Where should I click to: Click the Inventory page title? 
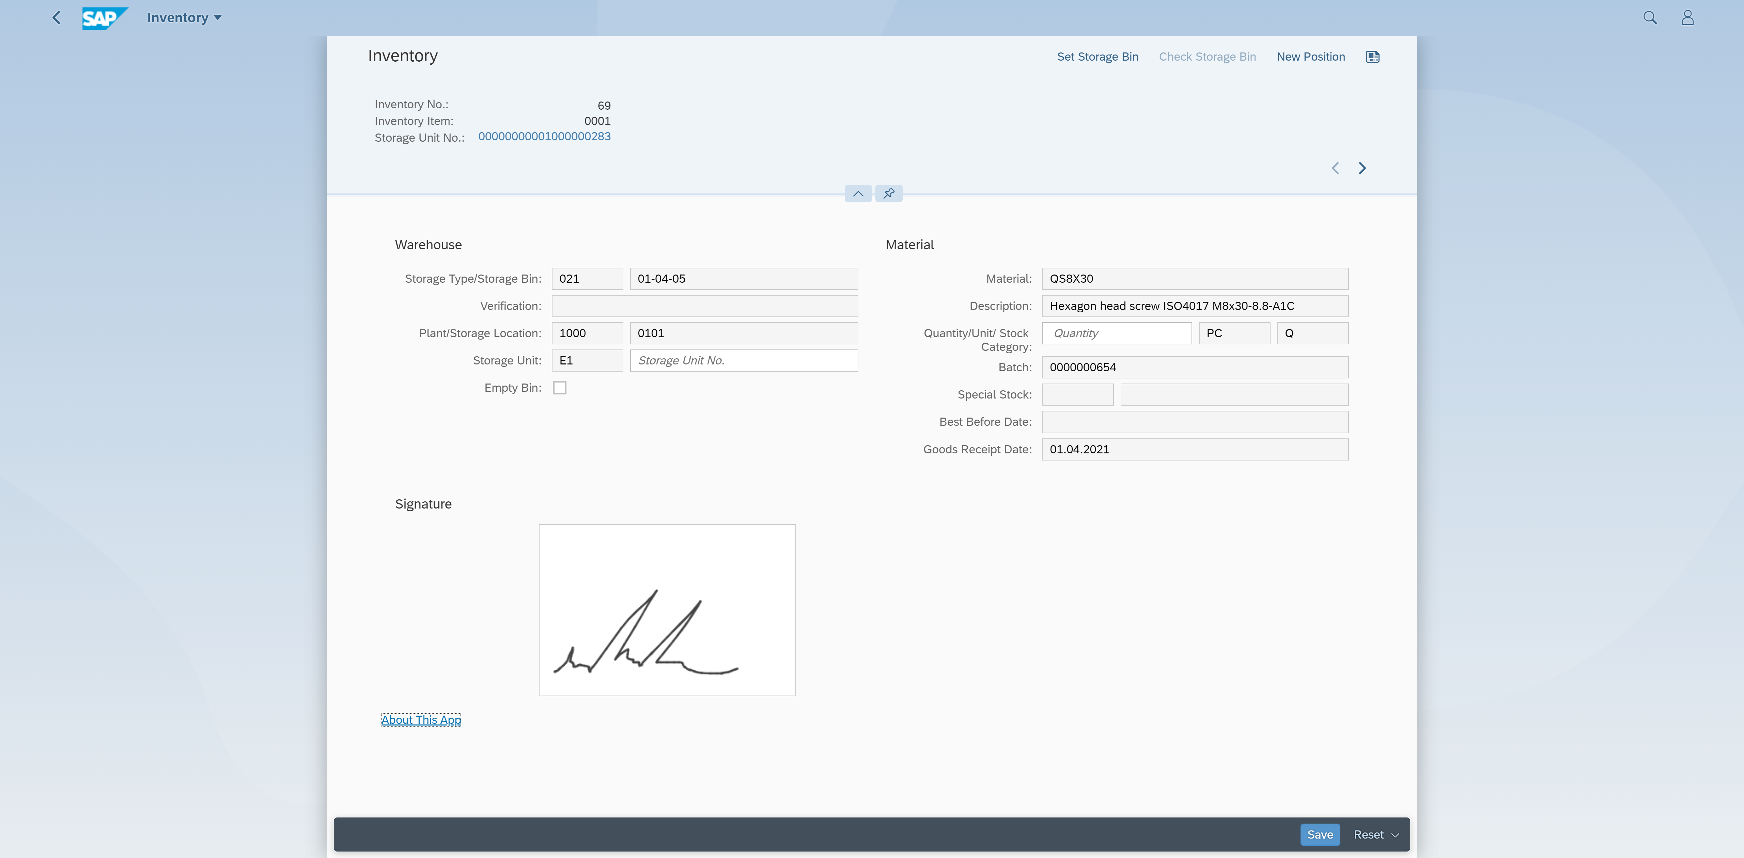[403, 56]
